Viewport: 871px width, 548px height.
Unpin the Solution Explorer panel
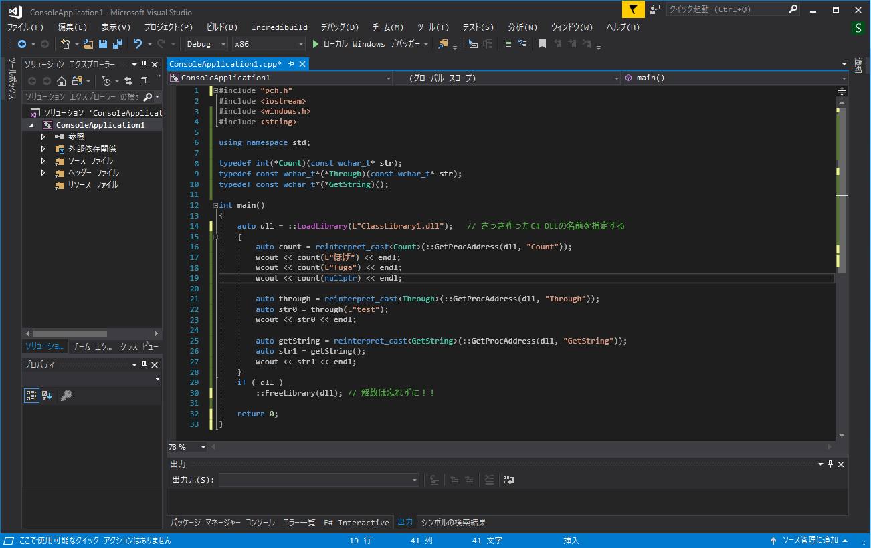(144, 64)
